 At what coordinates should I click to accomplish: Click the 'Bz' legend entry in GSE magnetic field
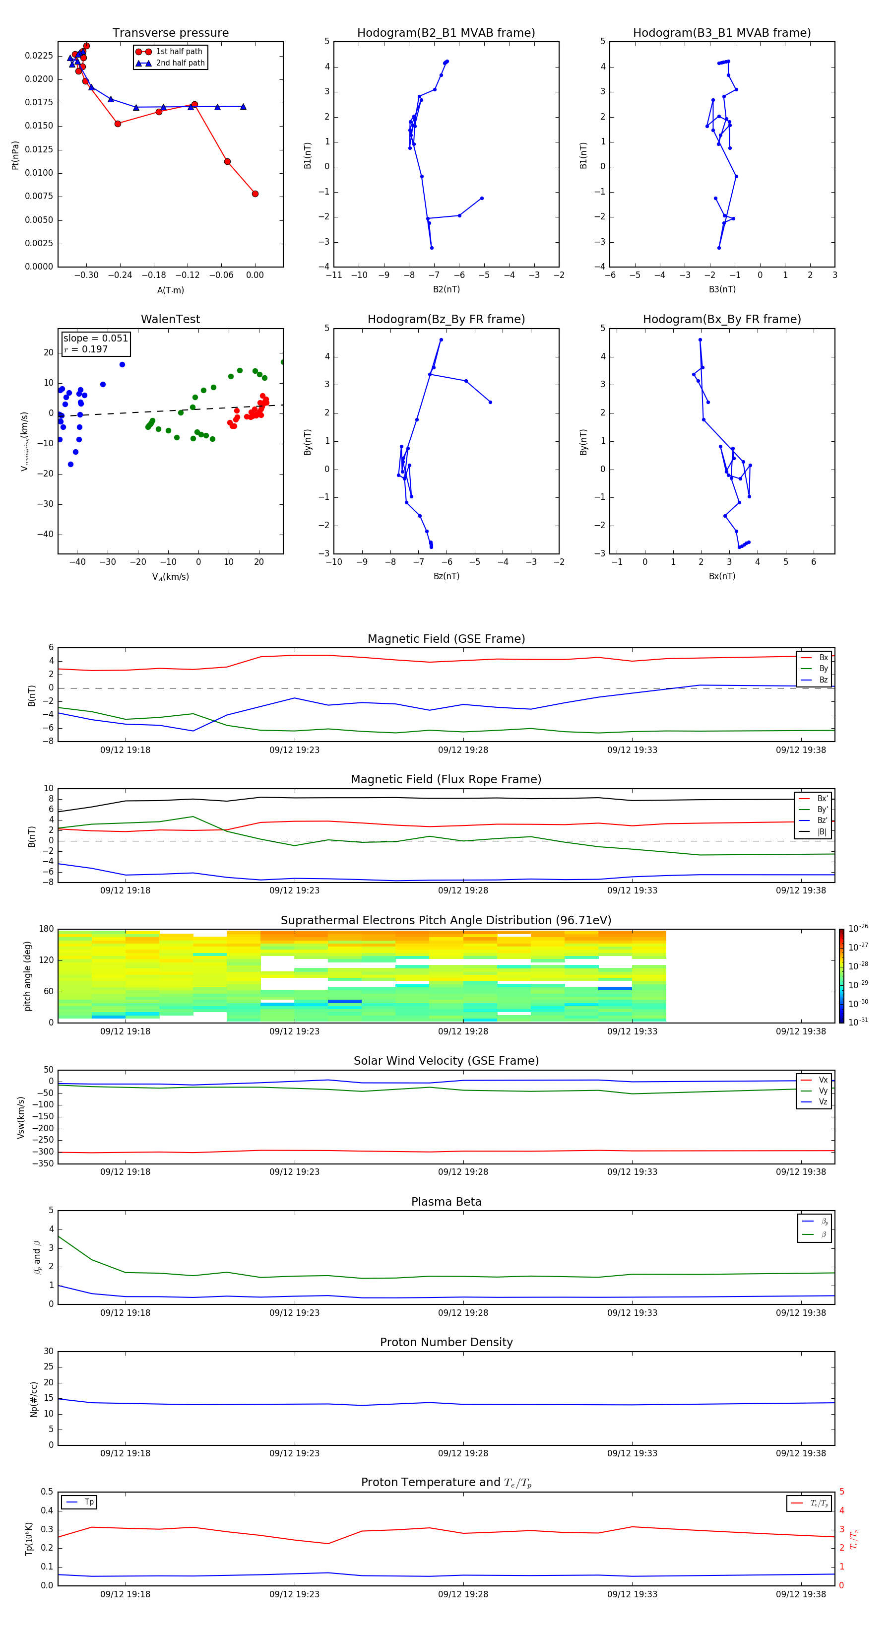(814, 680)
